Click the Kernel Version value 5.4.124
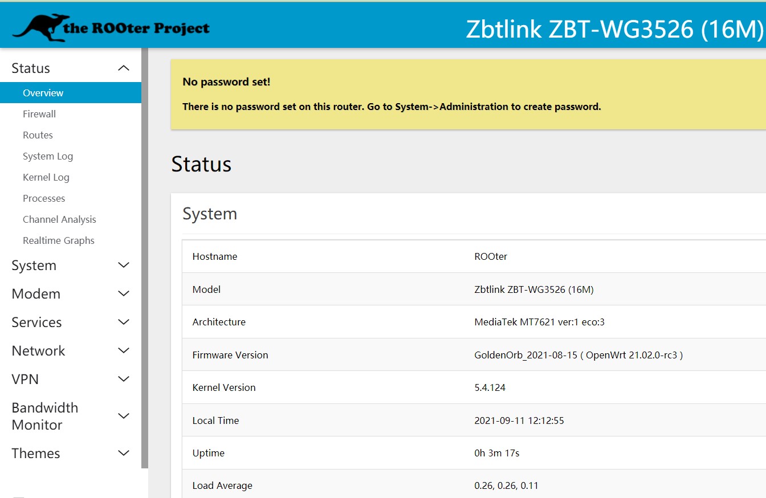 click(x=490, y=387)
